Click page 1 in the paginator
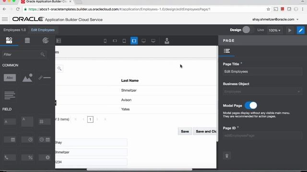 pos(90,119)
